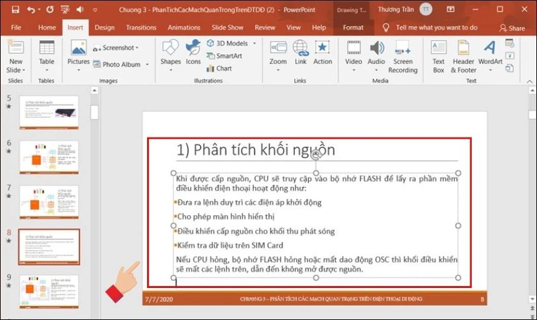
Task: Insert a Link
Action: (300, 52)
